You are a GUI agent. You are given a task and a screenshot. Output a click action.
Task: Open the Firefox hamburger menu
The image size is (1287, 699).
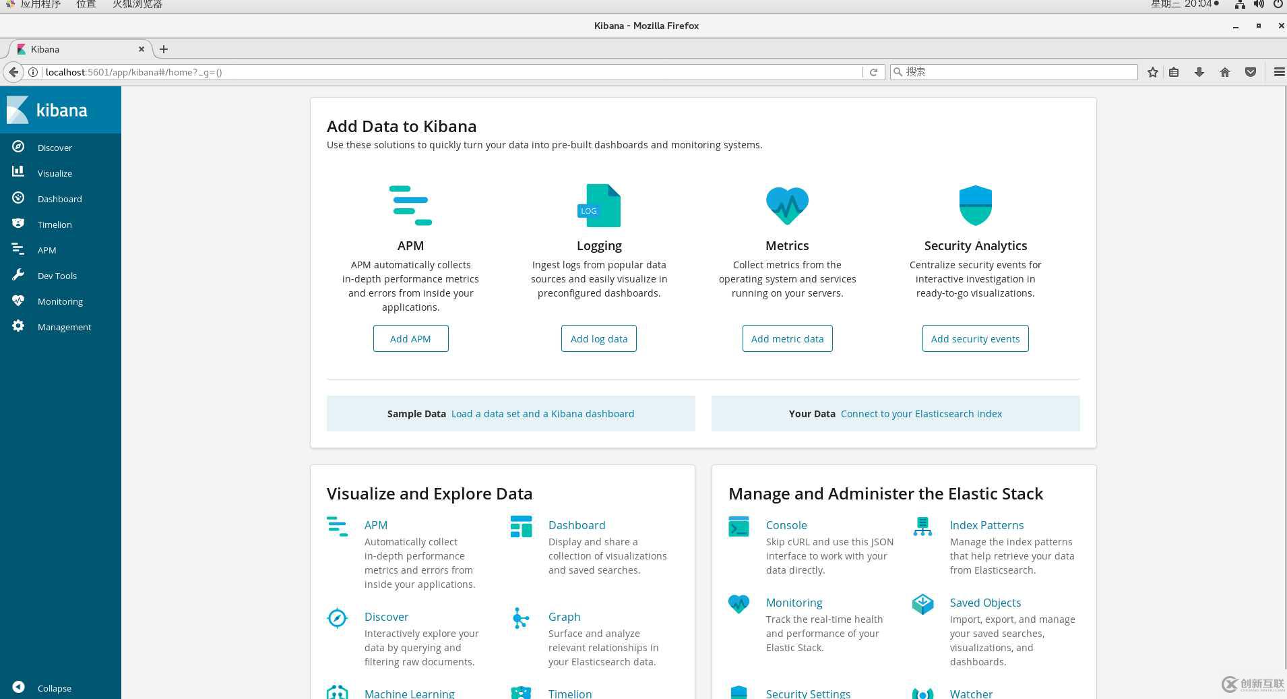1278,72
